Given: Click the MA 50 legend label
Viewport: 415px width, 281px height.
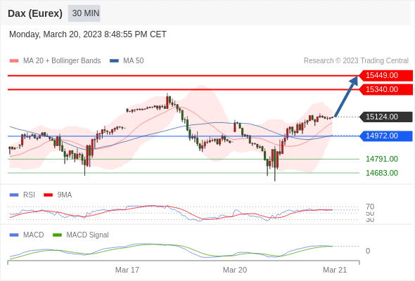Looking at the screenshot, I should coord(134,61).
